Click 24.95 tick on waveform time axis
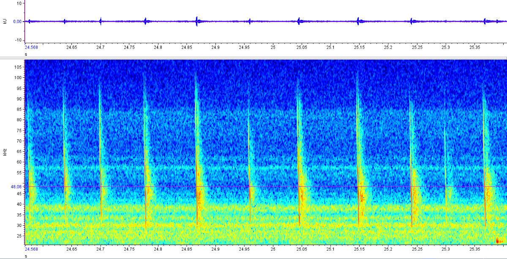The height and width of the screenshot is (259, 507). point(244,47)
